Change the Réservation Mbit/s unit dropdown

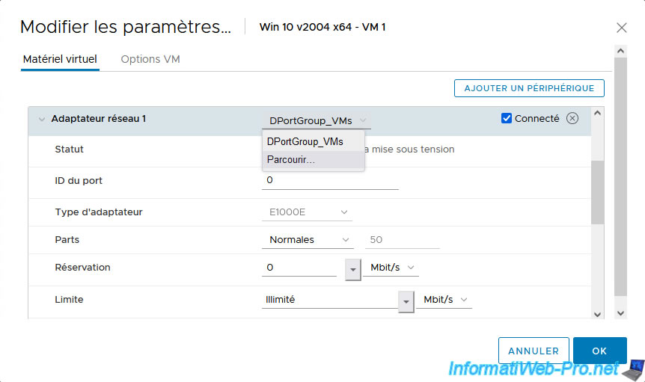[391, 268]
